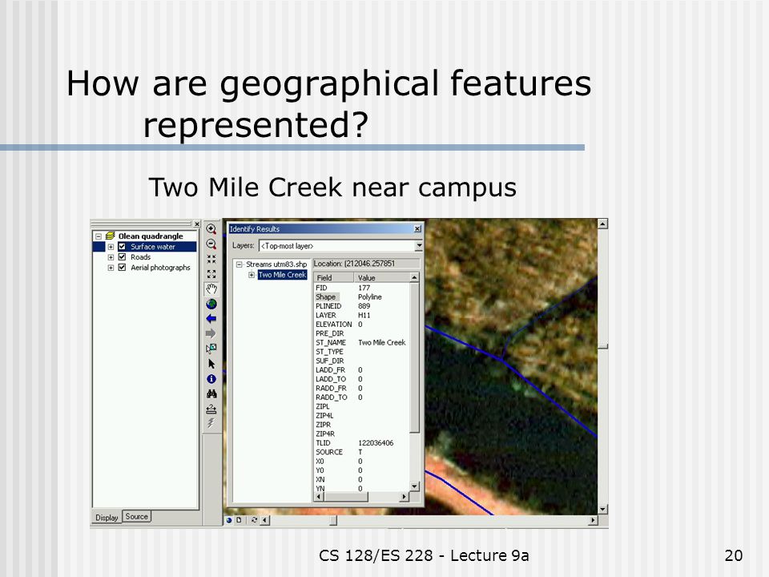
Task: Click attribute table horizontal scroll right arrow
Action: click(x=404, y=497)
